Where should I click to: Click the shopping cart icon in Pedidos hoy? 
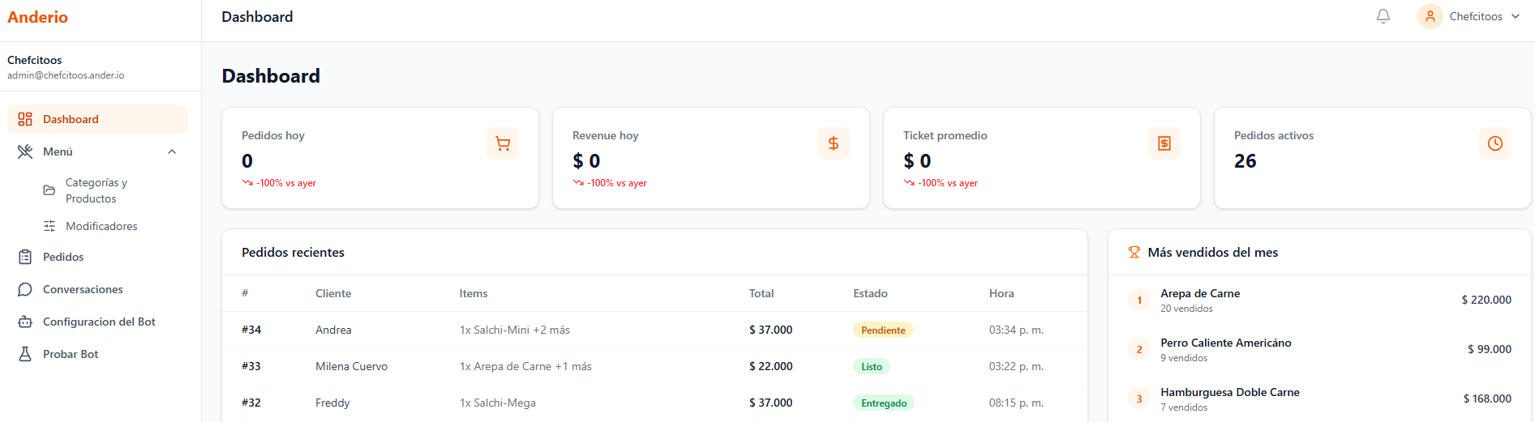coord(503,143)
